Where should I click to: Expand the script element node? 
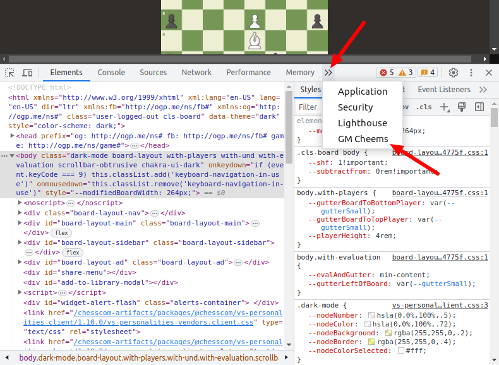pyautogui.click(x=20, y=292)
